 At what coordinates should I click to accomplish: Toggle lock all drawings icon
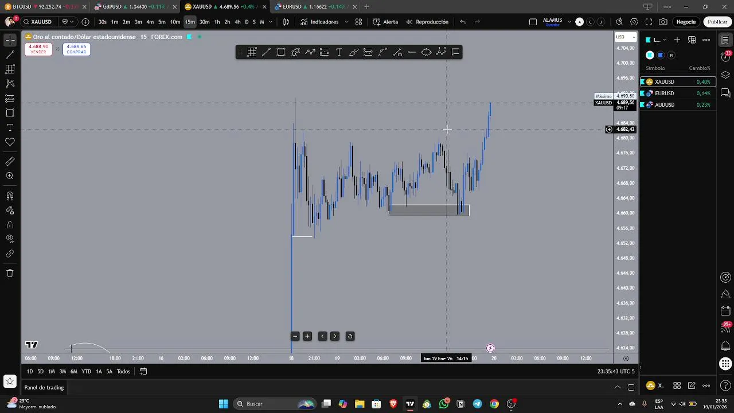coord(10,225)
